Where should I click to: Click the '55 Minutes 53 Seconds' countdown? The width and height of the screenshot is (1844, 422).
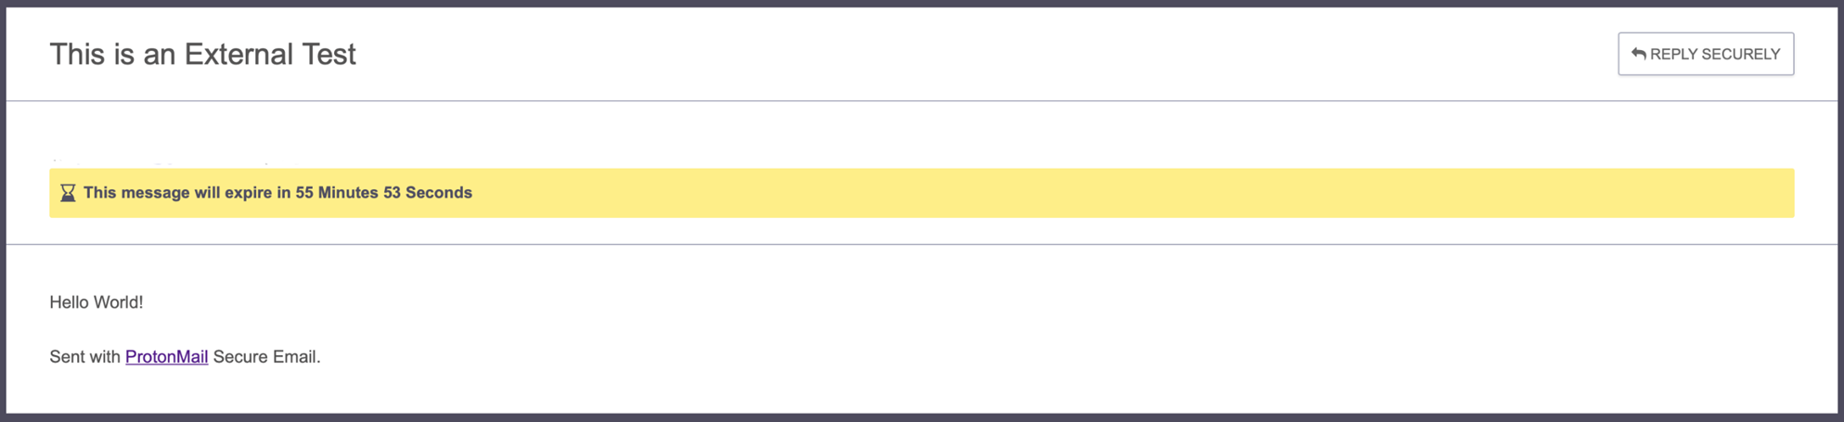coord(383,193)
